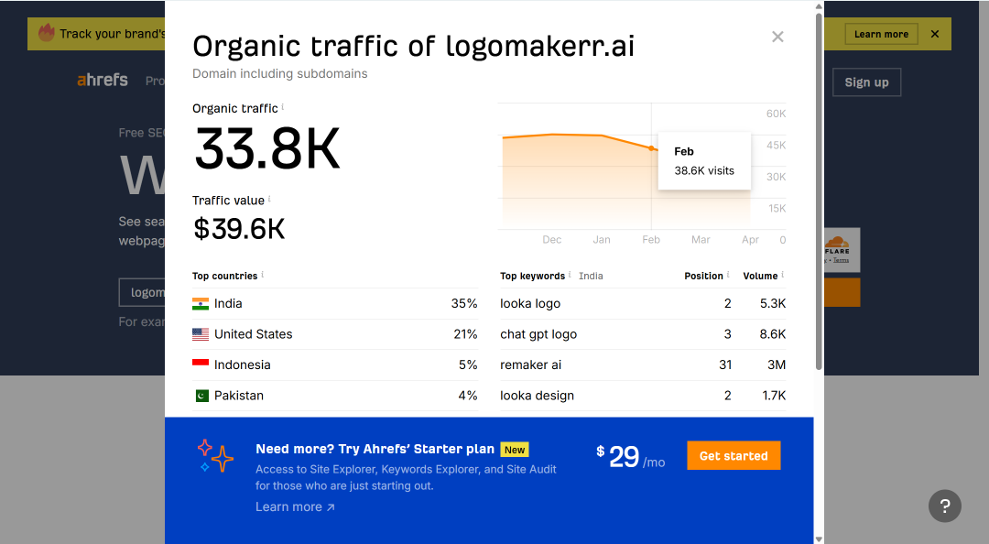Click the Position column header
This screenshot has height=544, width=989.
[x=703, y=276]
